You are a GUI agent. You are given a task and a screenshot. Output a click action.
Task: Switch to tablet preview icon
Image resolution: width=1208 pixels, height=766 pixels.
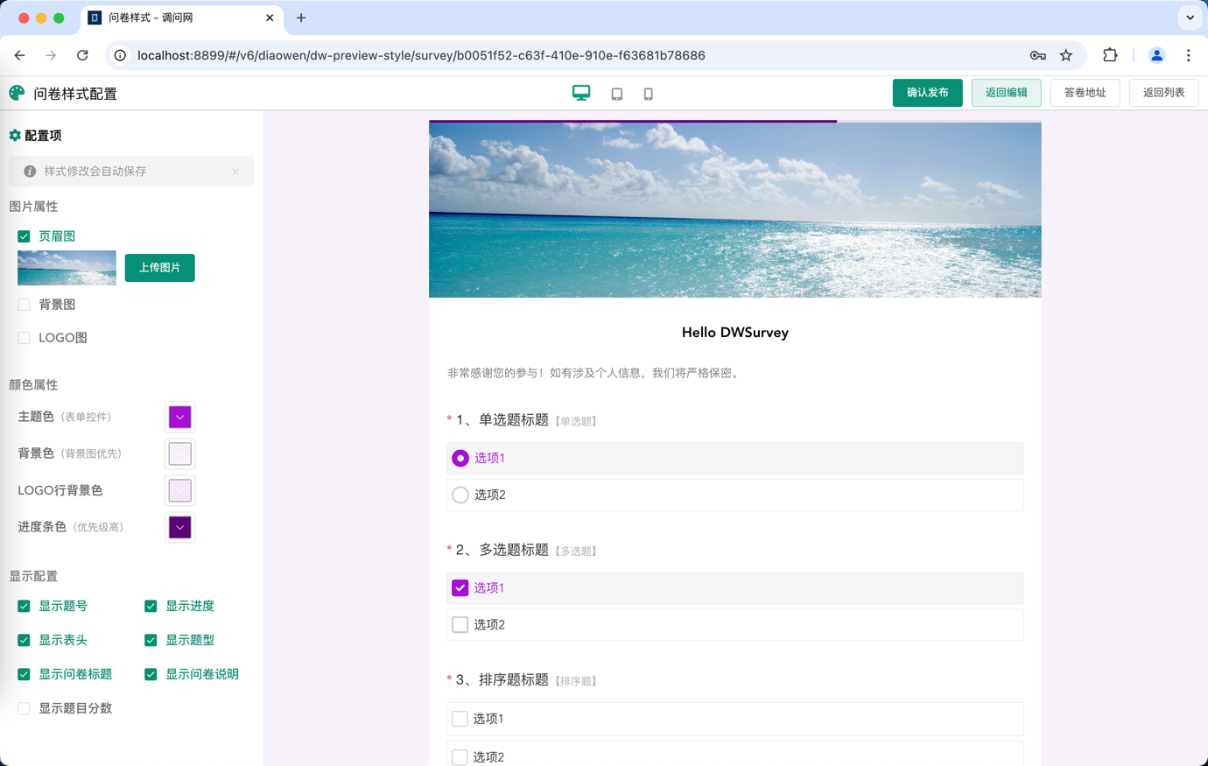pyautogui.click(x=617, y=94)
